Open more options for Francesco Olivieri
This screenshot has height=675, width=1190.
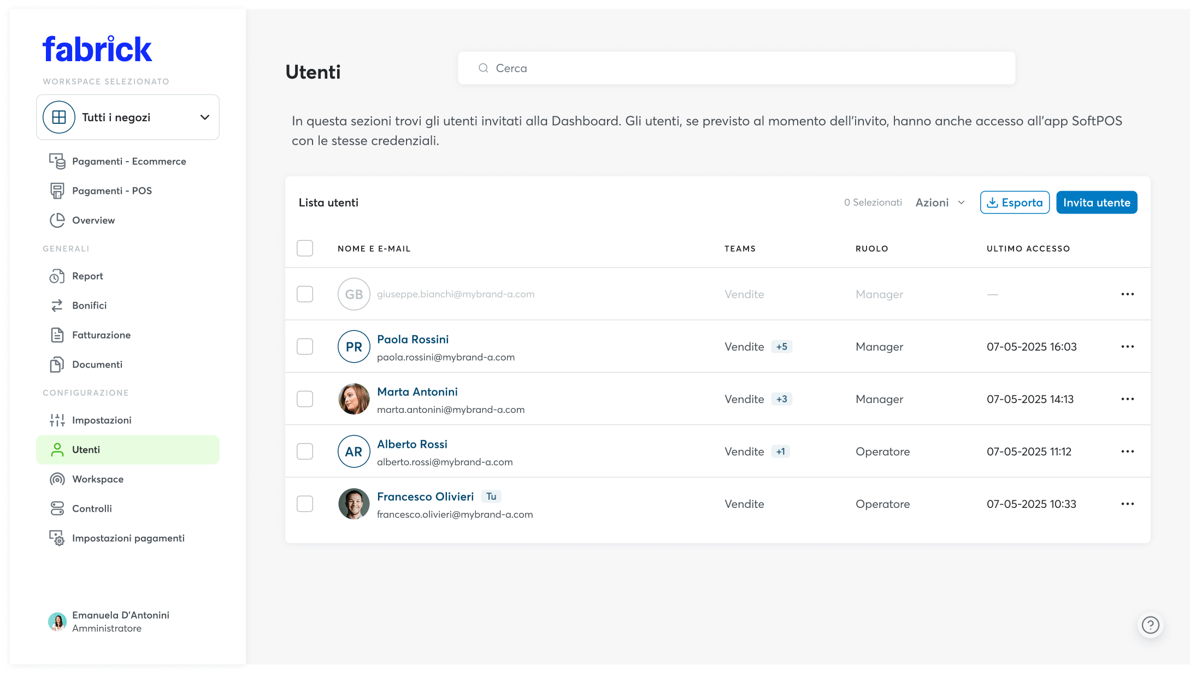tap(1128, 504)
